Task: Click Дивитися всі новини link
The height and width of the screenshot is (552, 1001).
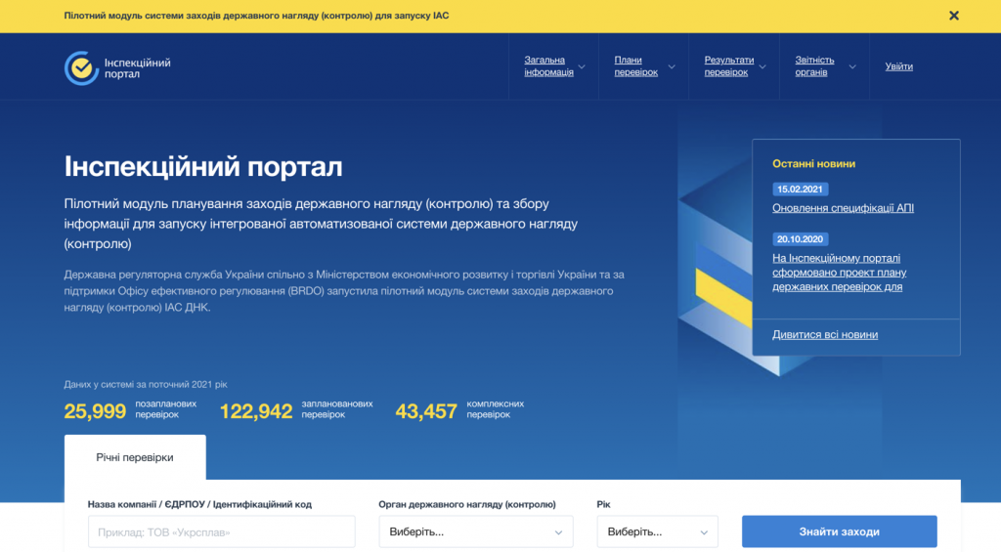Action: pos(825,334)
